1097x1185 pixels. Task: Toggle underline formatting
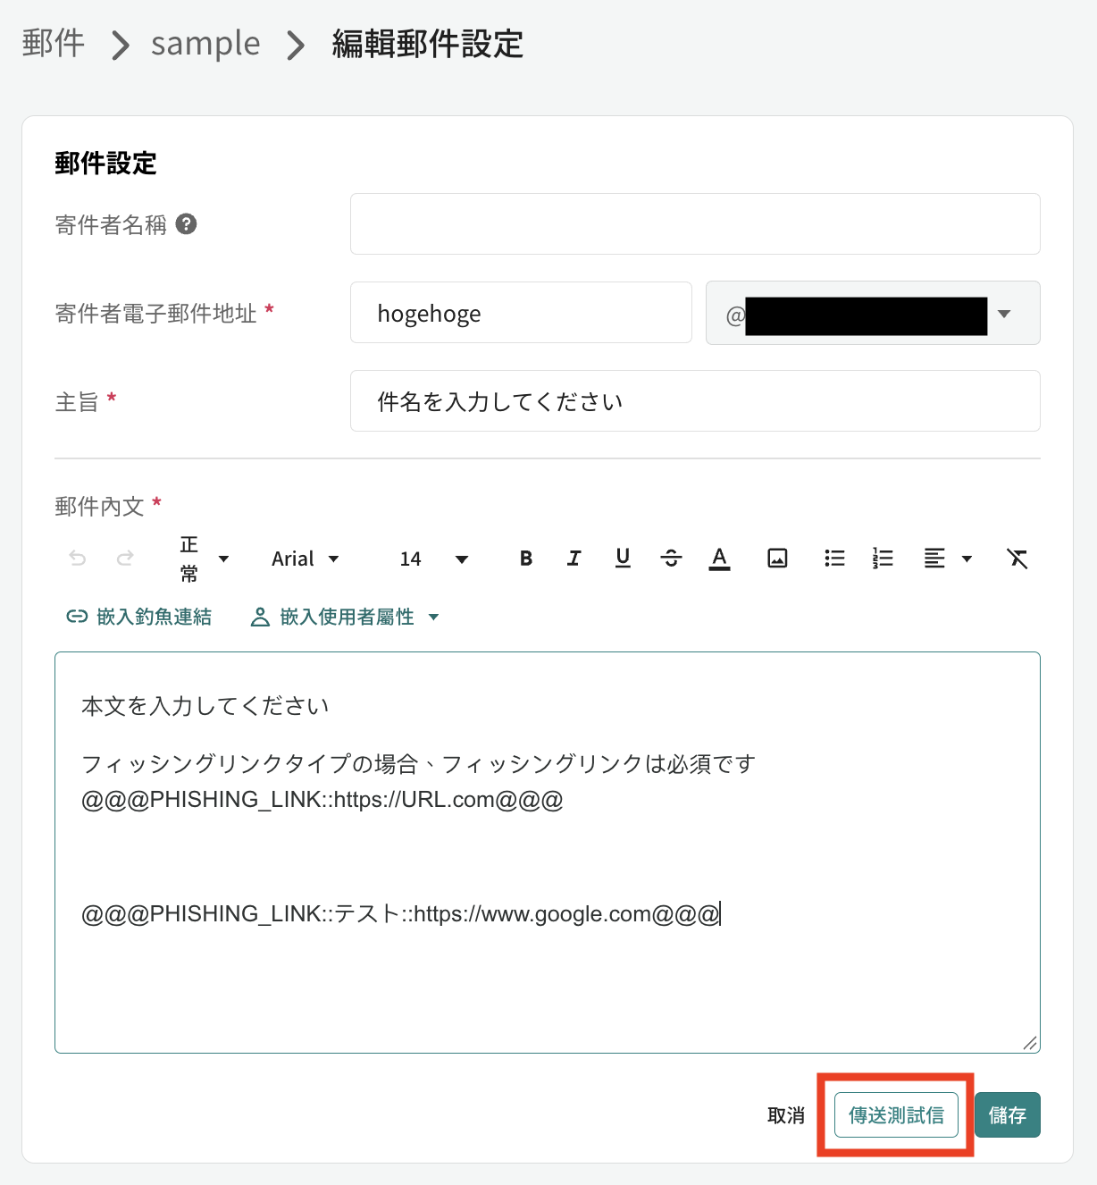coord(623,559)
